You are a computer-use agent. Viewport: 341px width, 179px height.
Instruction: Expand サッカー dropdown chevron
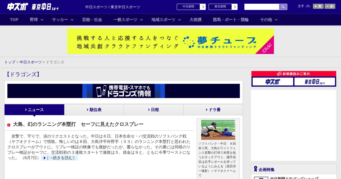72,20
